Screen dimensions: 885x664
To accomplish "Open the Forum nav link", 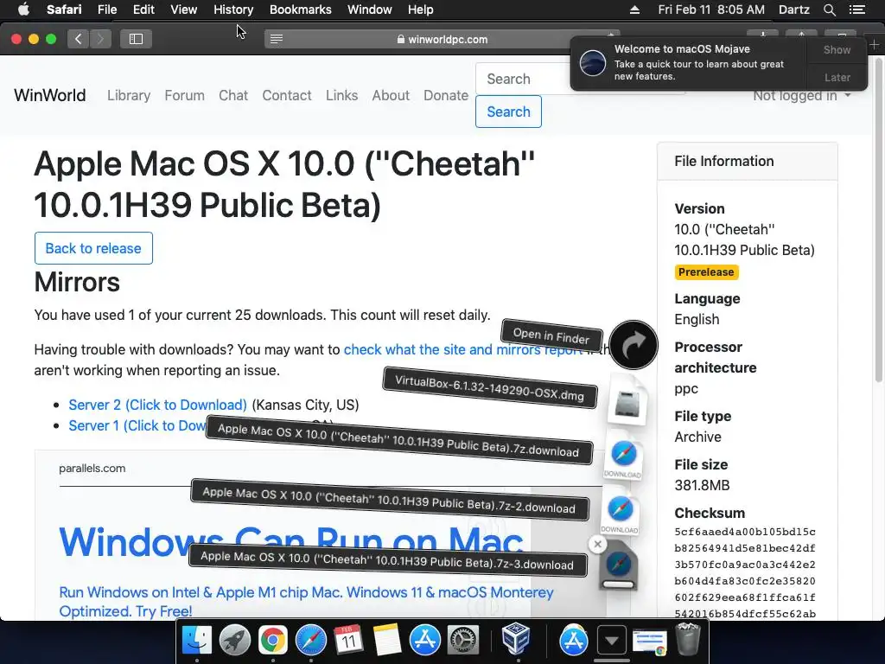I will pos(185,95).
